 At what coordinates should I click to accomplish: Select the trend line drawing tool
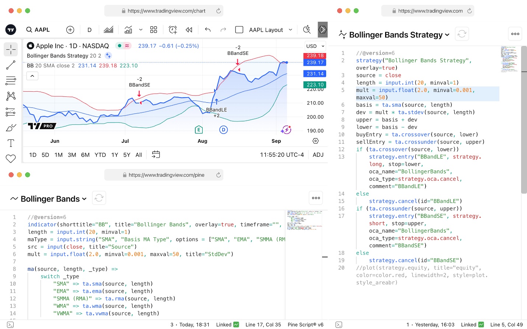pyautogui.click(x=11, y=65)
